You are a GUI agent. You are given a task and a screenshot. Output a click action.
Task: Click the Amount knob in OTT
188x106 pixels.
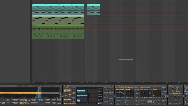[x=111, y=102]
